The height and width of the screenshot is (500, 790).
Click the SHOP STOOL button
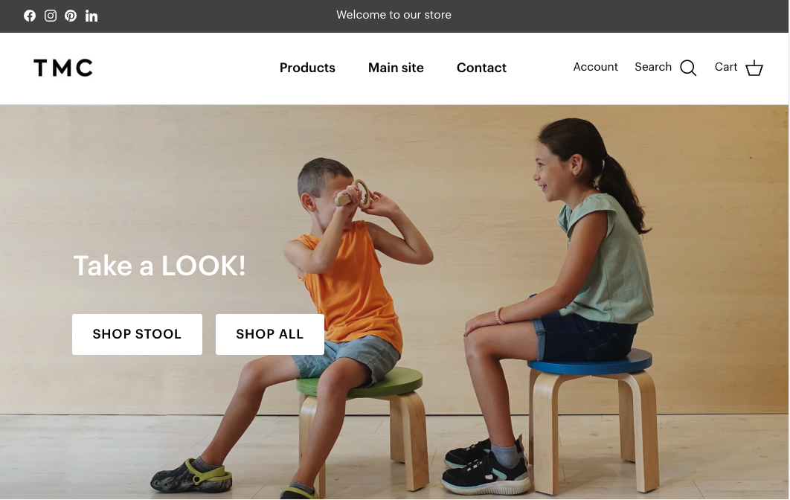[137, 334]
